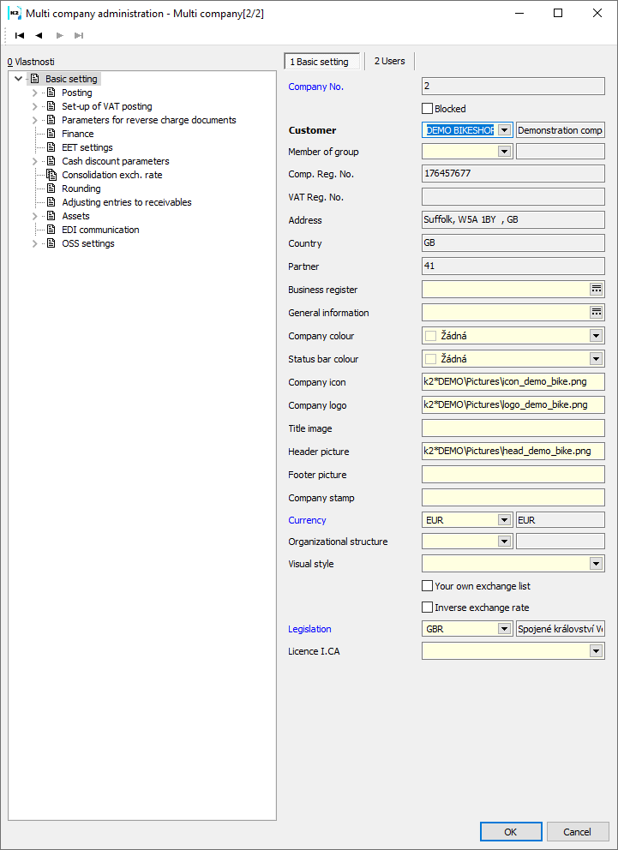This screenshot has width=618, height=850.
Task: Open the Licence I.CA dropdown
Action: [x=597, y=650]
